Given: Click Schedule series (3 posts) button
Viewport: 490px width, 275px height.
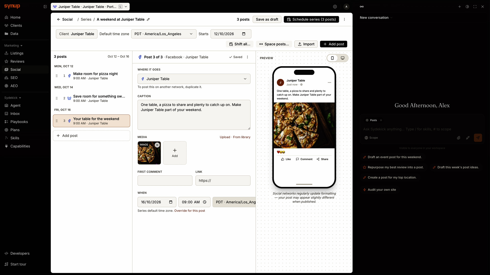Looking at the screenshot, I should (x=311, y=19).
